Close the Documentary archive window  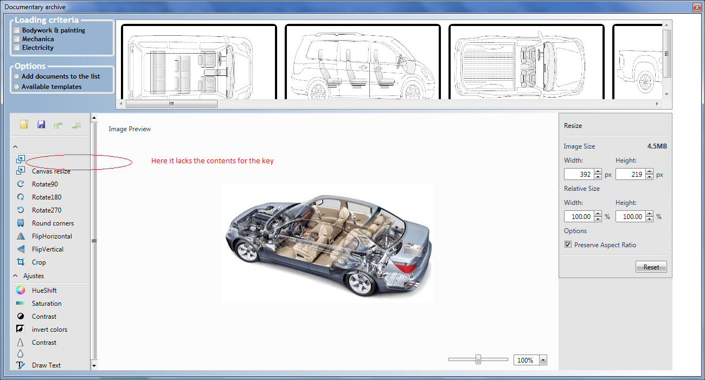click(x=696, y=7)
